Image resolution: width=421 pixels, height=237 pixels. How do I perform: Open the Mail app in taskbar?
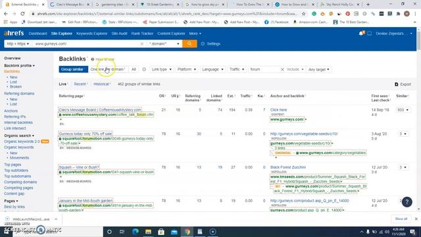click(174, 232)
